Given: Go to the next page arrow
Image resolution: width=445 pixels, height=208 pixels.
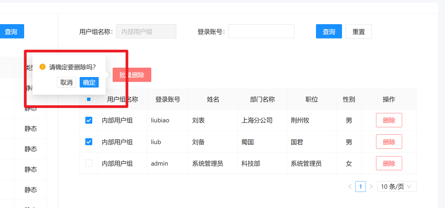Looking at the screenshot, I should click(371, 187).
